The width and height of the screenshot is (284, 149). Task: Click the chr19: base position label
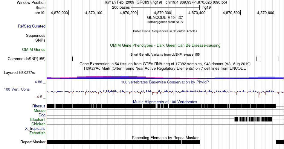tap(40, 13)
